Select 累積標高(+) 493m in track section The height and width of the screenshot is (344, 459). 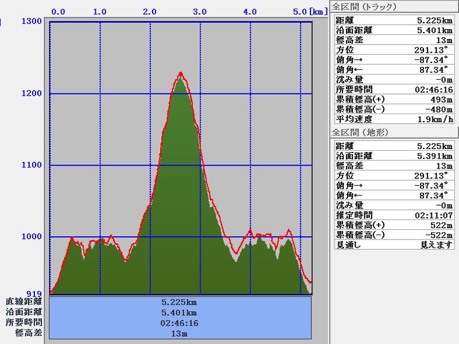tap(394, 99)
